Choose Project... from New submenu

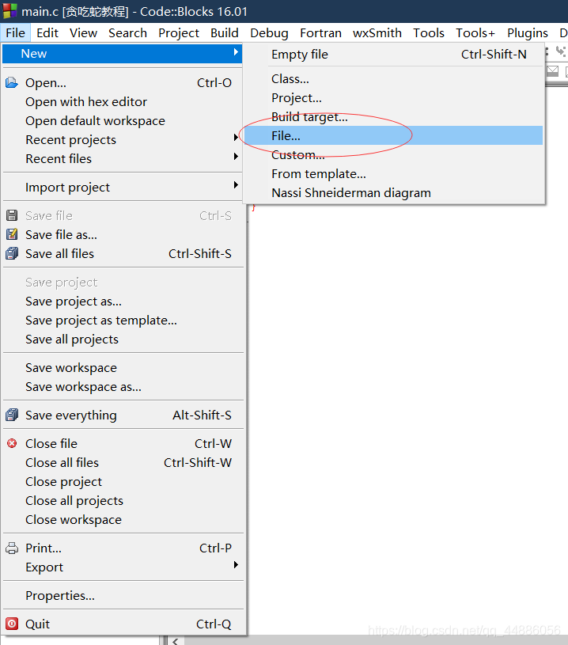tap(394, 98)
